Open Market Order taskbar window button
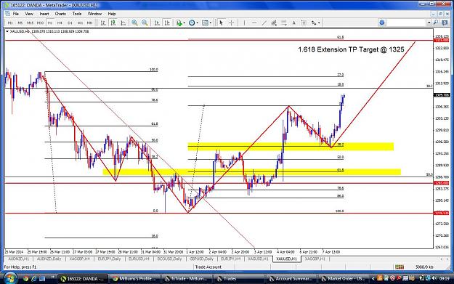 point(343,279)
